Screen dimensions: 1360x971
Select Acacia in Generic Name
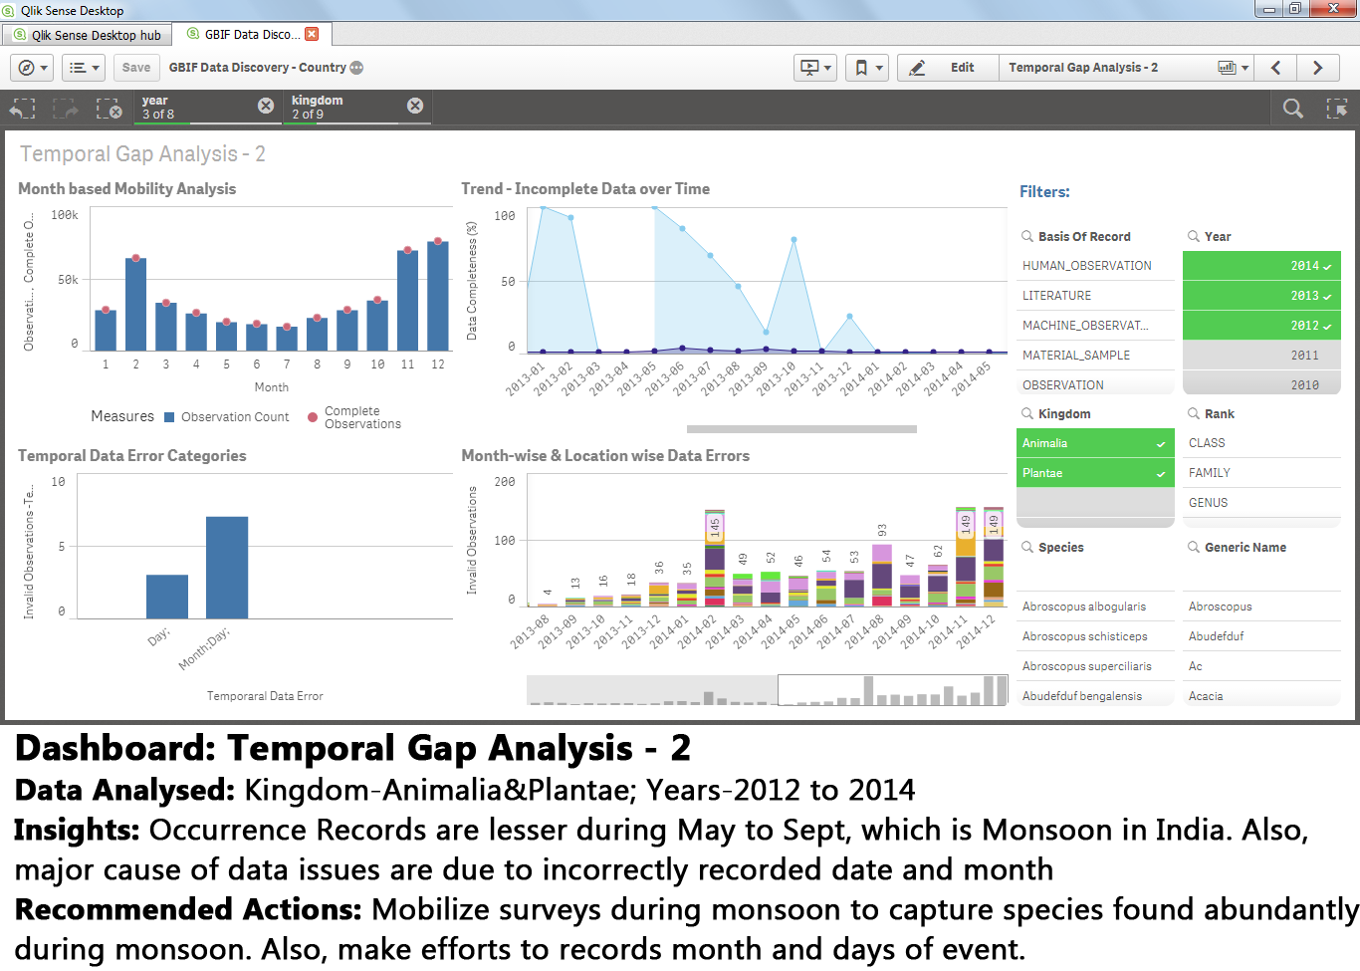[x=1261, y=696]
